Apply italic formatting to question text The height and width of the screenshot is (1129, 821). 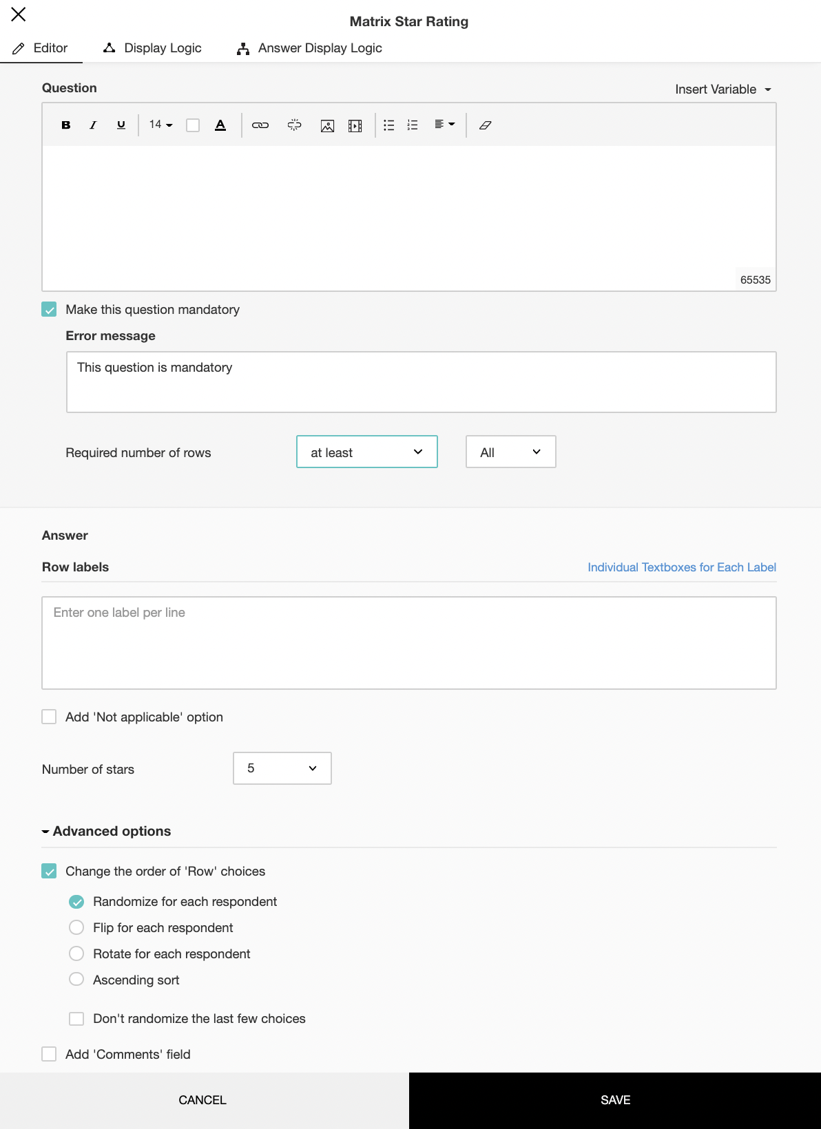tap(93, 125)
